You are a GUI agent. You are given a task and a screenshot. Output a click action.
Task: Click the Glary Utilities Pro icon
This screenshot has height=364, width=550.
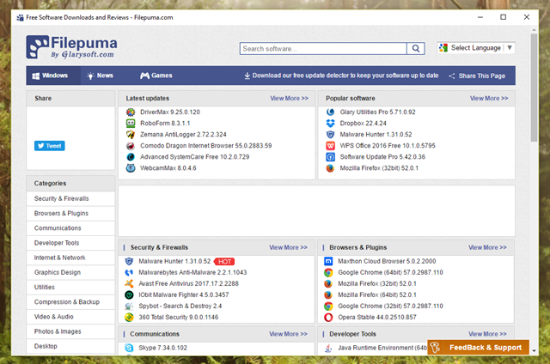(x=330, y=112)
